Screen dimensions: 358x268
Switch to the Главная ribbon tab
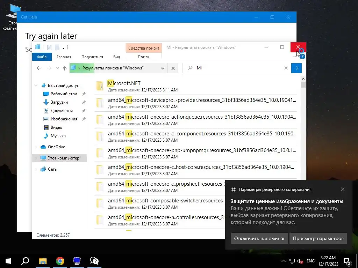click(64, 57)
